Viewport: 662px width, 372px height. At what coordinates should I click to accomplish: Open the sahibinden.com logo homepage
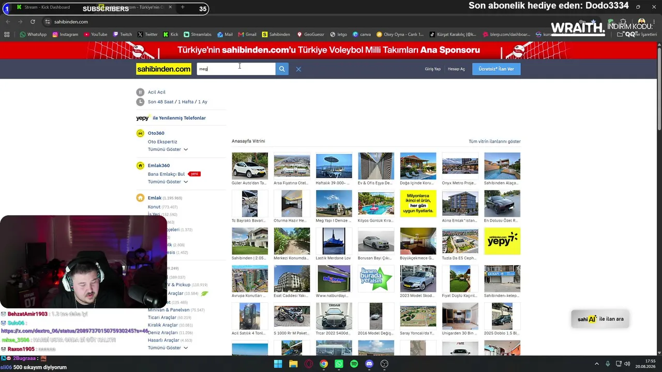tap(163, 69)
